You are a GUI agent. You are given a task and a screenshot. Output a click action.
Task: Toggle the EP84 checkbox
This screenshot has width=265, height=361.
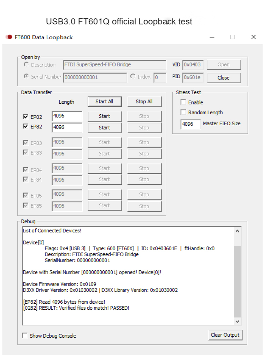coord(25,179)
